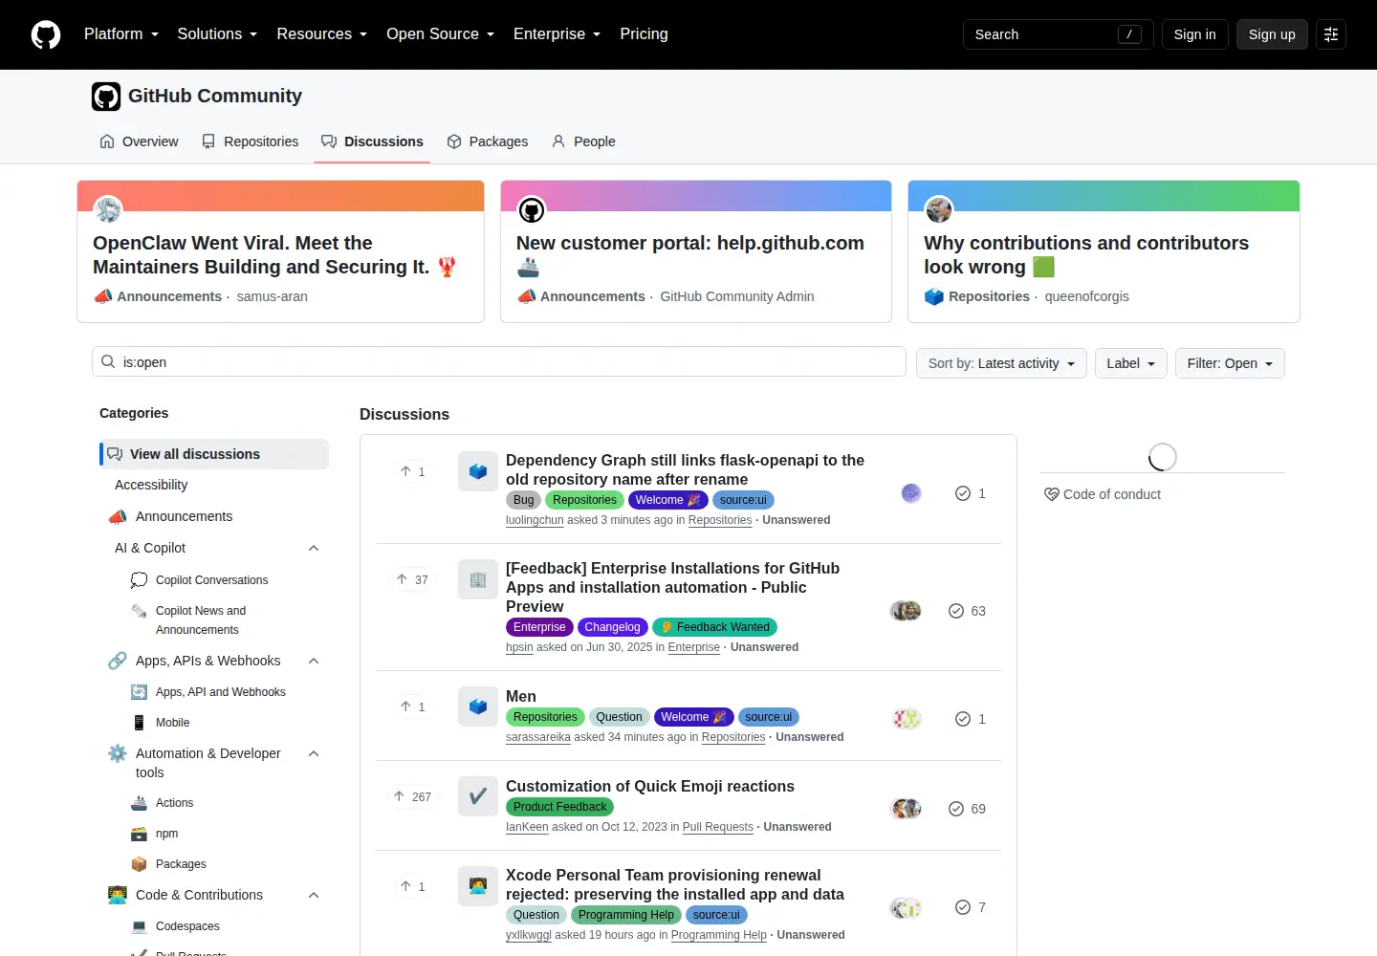Open the Platform dropdown menu

click(121, 34)
